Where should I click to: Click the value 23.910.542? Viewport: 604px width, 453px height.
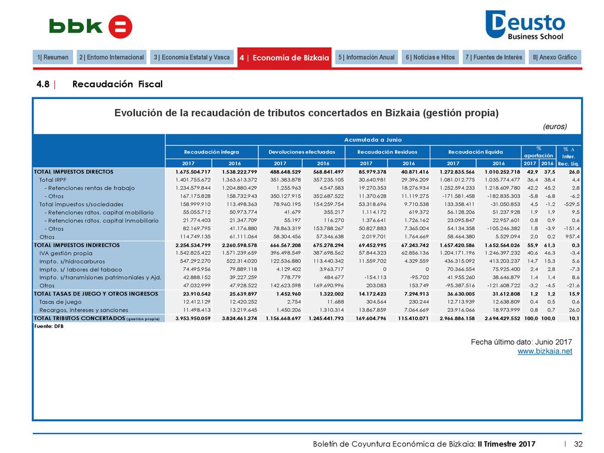tap(196, 294)
